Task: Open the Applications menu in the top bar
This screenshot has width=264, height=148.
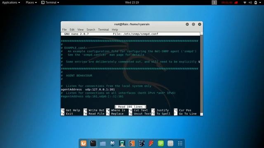Action: [x=11, y=2]
